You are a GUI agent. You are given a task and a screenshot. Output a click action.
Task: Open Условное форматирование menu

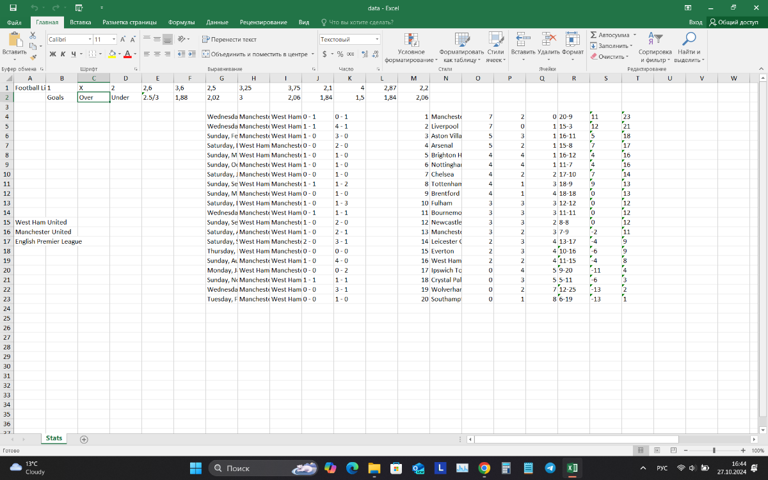coord(411,47)
